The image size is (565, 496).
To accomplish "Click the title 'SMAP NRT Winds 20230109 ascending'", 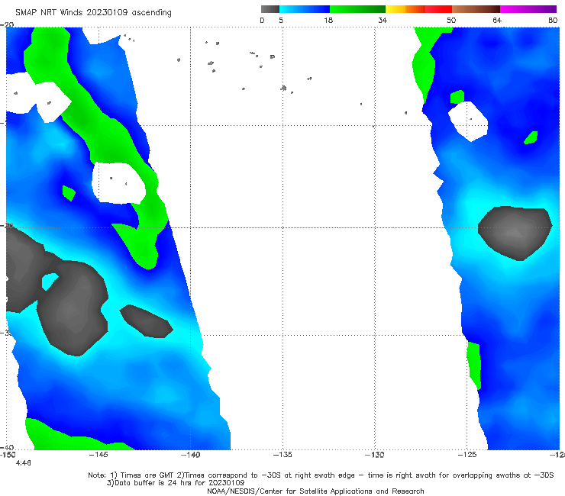I will (93, 13).
